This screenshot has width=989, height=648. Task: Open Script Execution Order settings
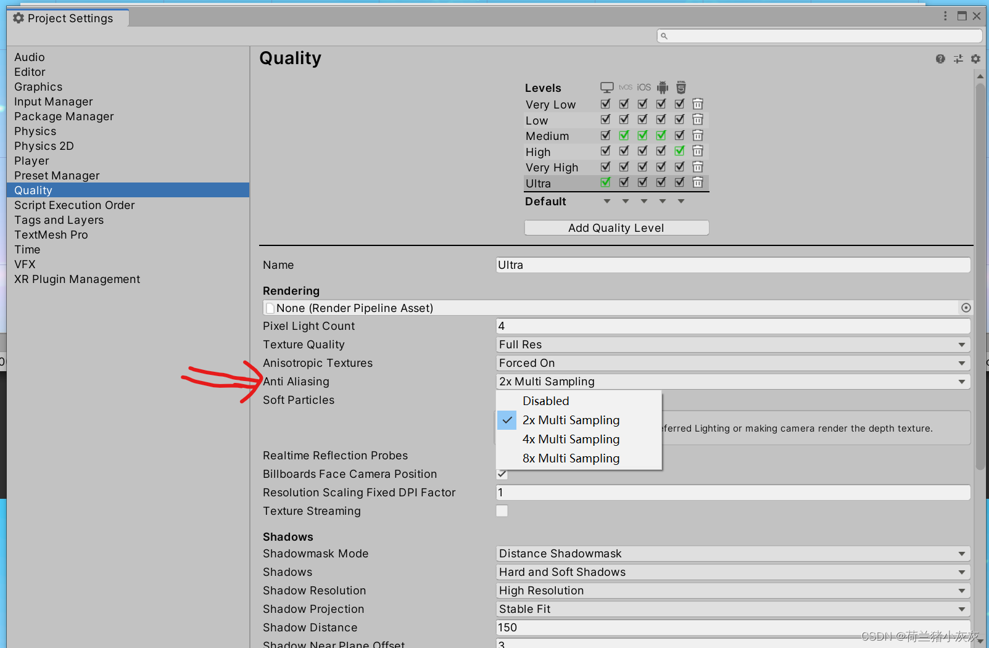point(75,205)
